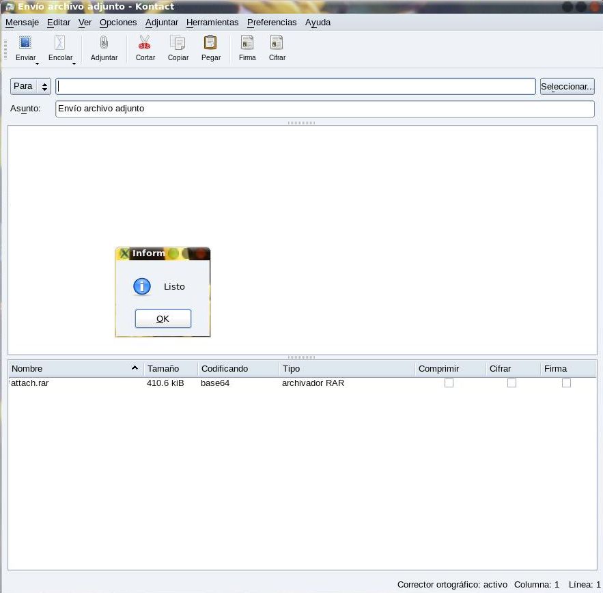
Task: Click the Seleccionar... button
Action: click(567, 86)
